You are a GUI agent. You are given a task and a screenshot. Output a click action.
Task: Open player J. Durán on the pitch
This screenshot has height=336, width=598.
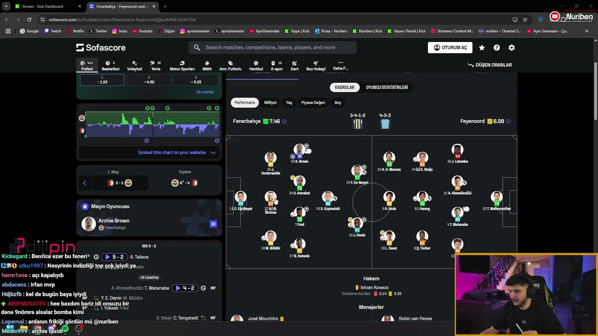pyautogui.click(x=357, y=227)
